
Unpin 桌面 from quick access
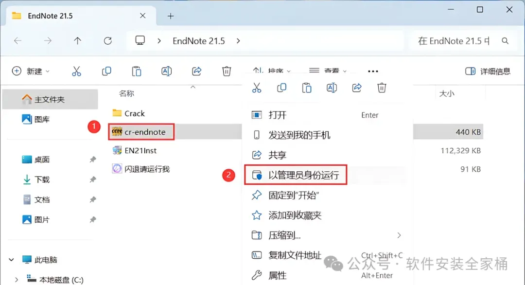pos(93,160)
